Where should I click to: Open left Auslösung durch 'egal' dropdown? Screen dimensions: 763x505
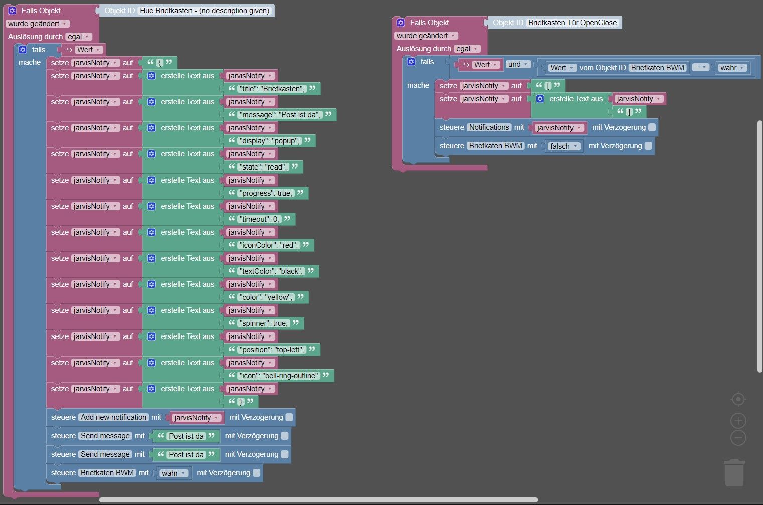tap(79, 37)
